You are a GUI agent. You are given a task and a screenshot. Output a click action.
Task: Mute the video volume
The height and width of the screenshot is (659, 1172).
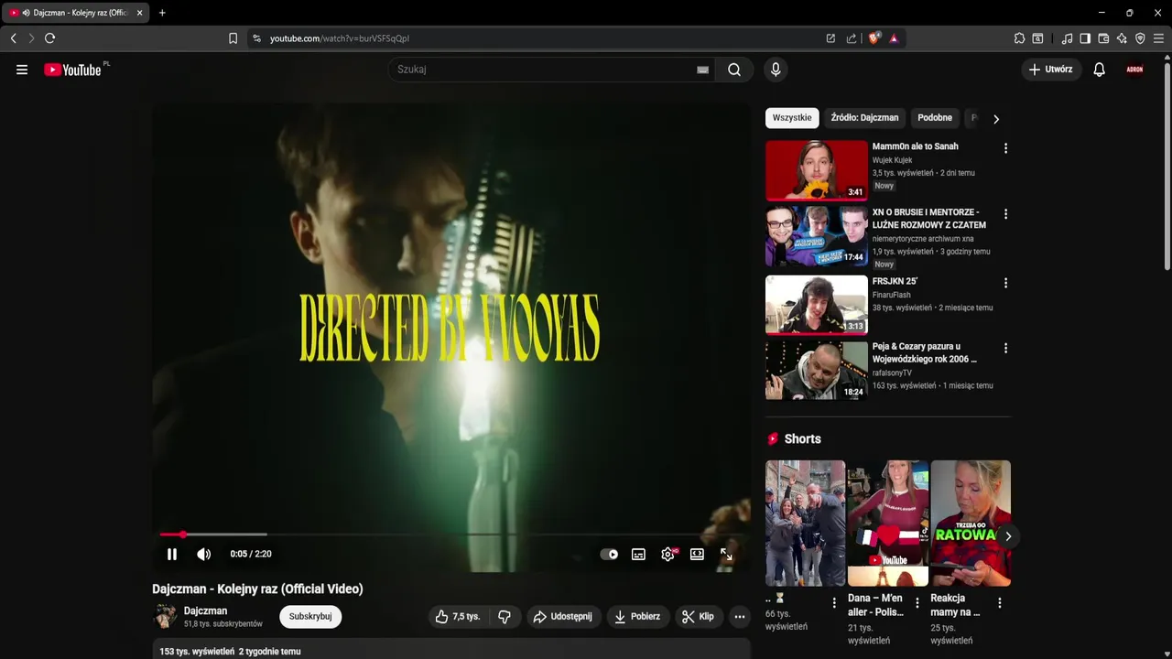coord(204,554)
